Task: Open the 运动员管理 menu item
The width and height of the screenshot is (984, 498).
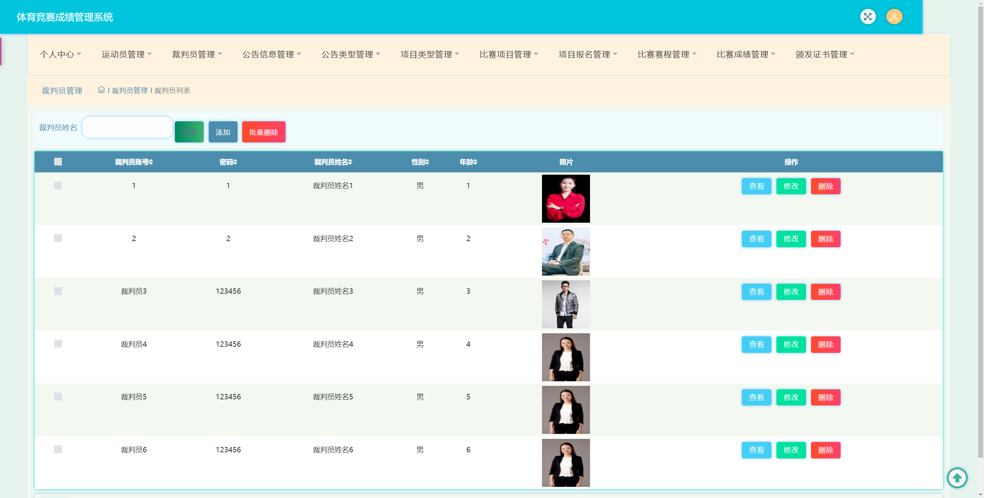Action: (126, 54)
